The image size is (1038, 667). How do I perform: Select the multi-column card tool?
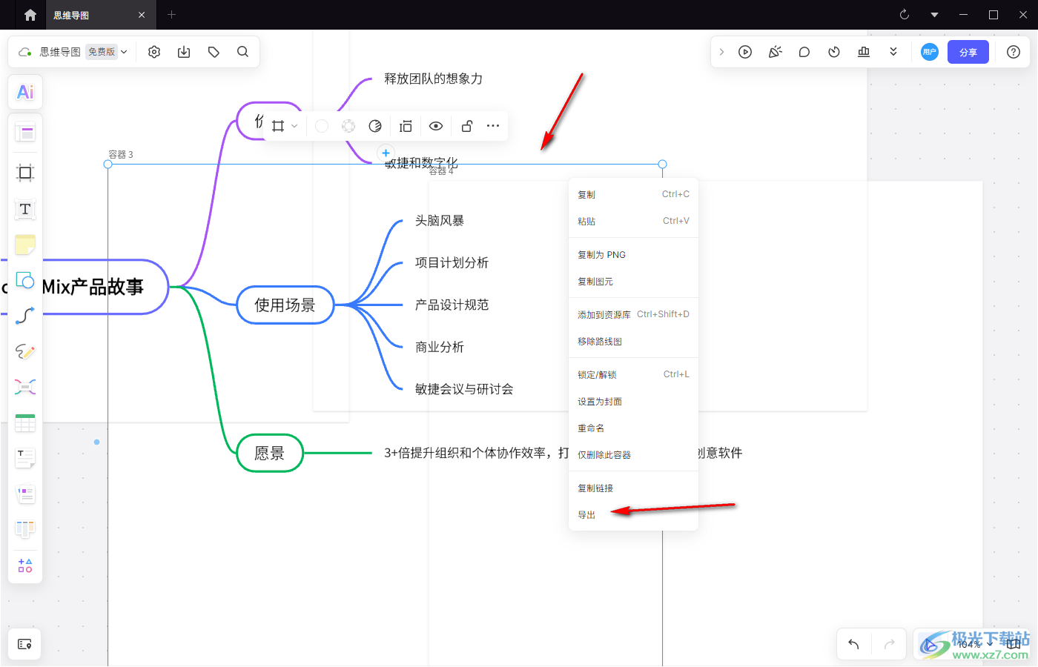[25, 494]
